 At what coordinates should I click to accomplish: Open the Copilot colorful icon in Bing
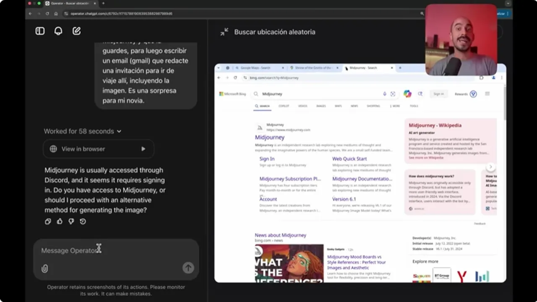click(407, 94)
